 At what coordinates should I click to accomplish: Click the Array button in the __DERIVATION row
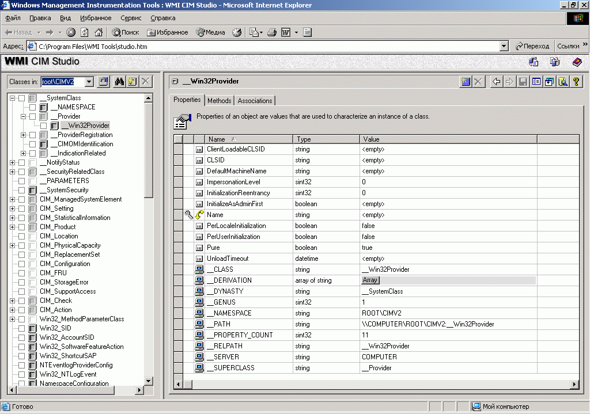[370, 280]
